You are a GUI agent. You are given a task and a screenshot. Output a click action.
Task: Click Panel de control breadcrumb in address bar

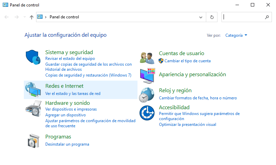[64, 17]
